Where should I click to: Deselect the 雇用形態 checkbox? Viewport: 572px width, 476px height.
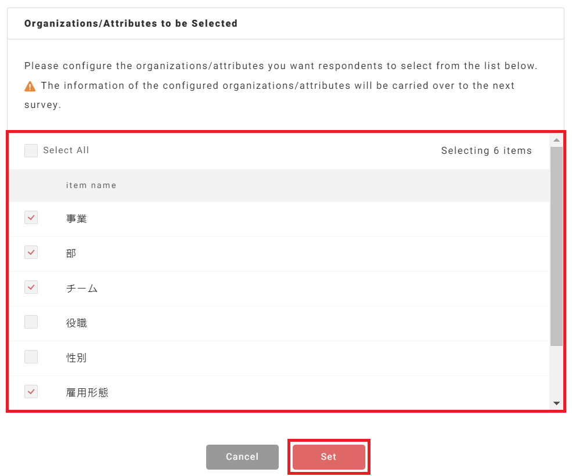tap(31, 392)
